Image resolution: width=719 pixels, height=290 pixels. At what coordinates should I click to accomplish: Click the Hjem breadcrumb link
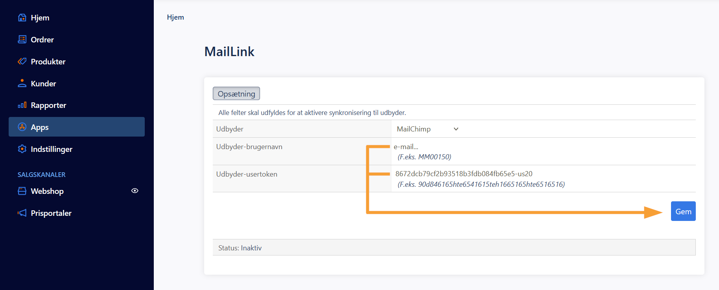[x=175, y=17]
